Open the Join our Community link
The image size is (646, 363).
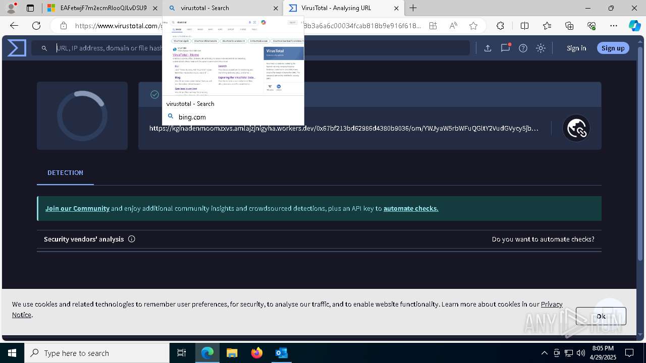(x=77, y=208)
